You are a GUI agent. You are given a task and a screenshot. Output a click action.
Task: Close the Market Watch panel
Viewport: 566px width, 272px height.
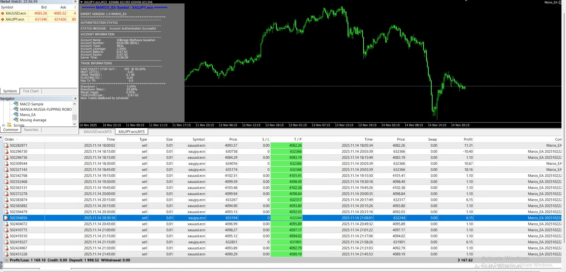coord(75,2)
